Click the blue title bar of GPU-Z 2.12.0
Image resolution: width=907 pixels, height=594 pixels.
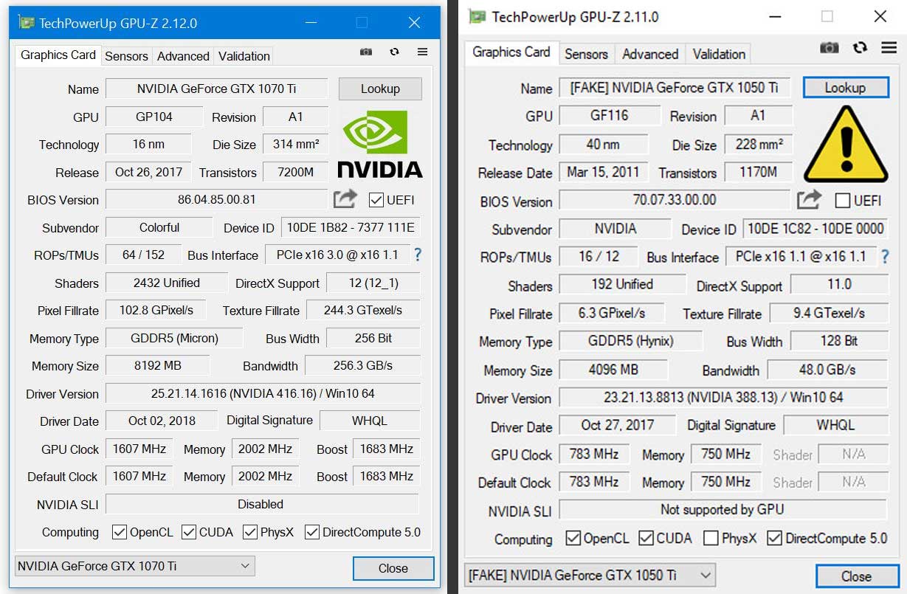click(x=148, y=22)
